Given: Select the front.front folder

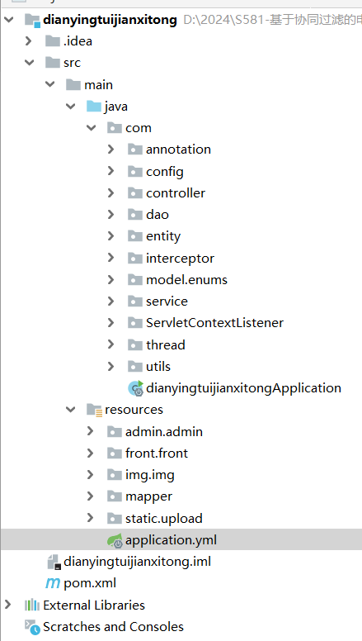Looking at the screenshot, I should tap(157, 453).
